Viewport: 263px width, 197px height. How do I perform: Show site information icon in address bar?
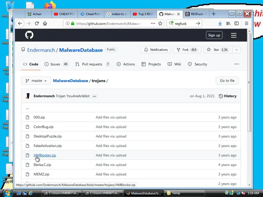click(68, 23)
